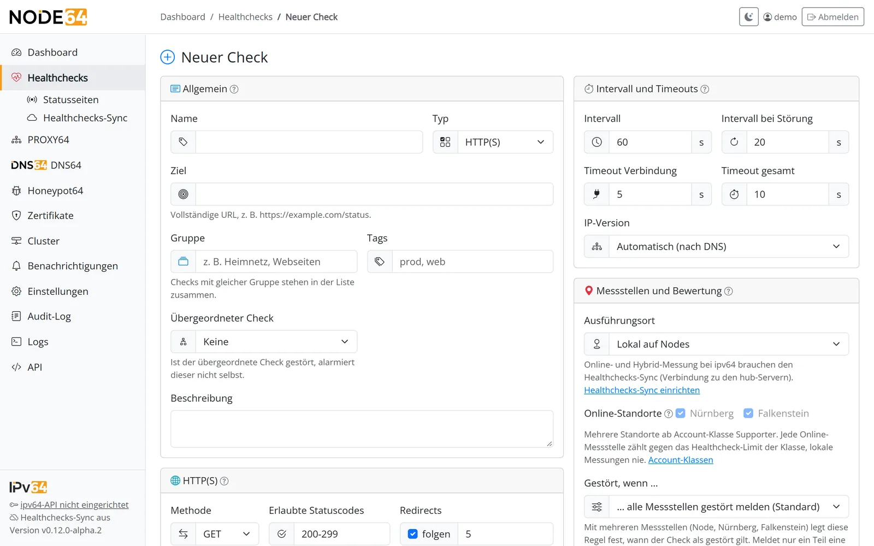Open Dashboard in the sidebar
This screenshot has height=546, width=874.
(x=73, y=52)
